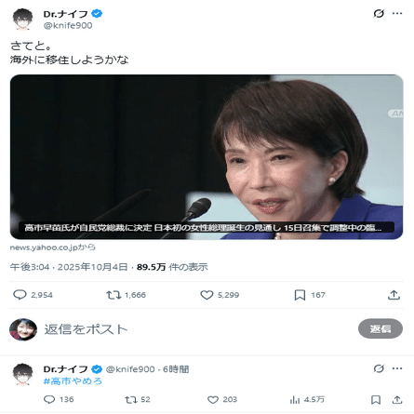Image resolution: width=414 pixels, height=414 pixels.
Task: Click the Grok icon on the main post
Action: click(379, 14)
